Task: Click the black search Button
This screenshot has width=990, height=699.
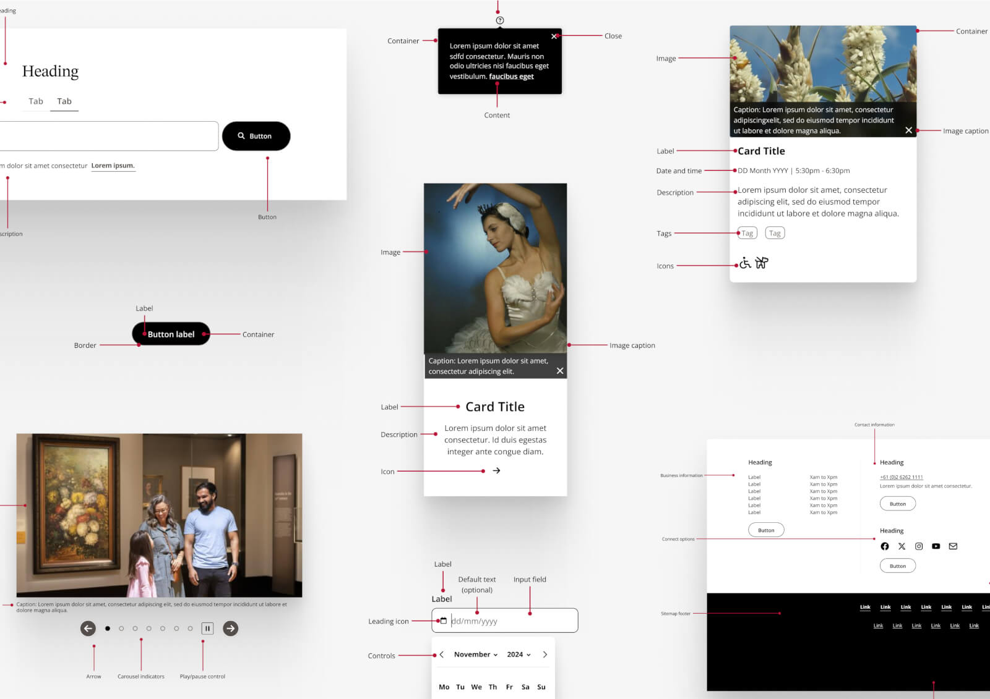Action: tap(256, 136)
